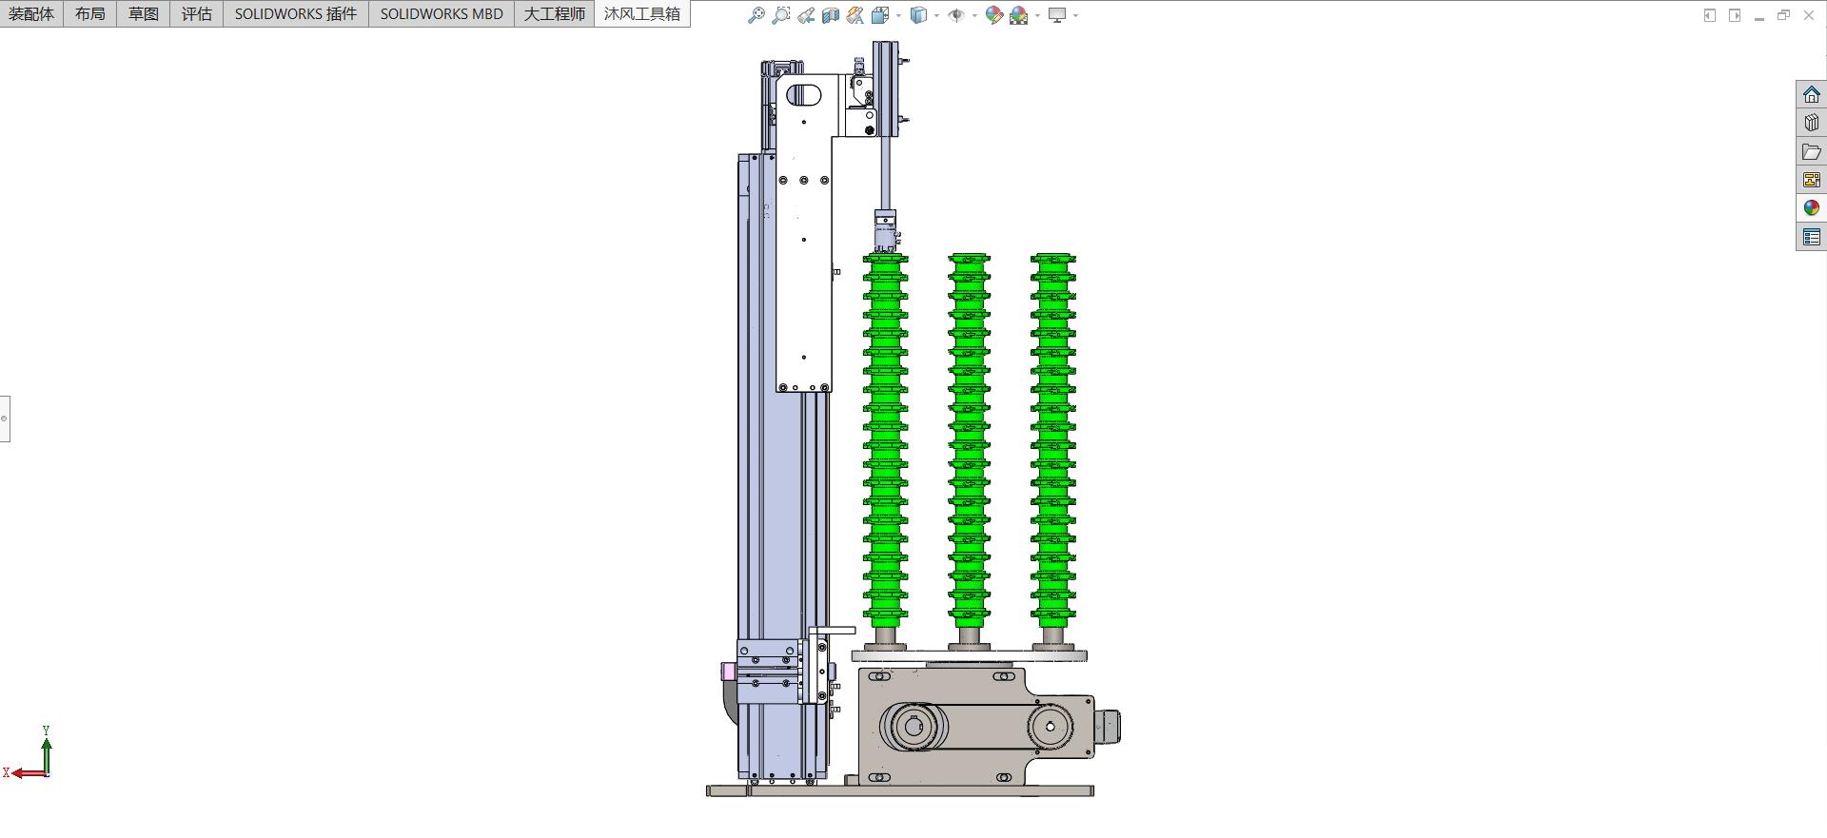Click the Previous View icon
Screen dimensions: 1827x838
click(806, 15)
